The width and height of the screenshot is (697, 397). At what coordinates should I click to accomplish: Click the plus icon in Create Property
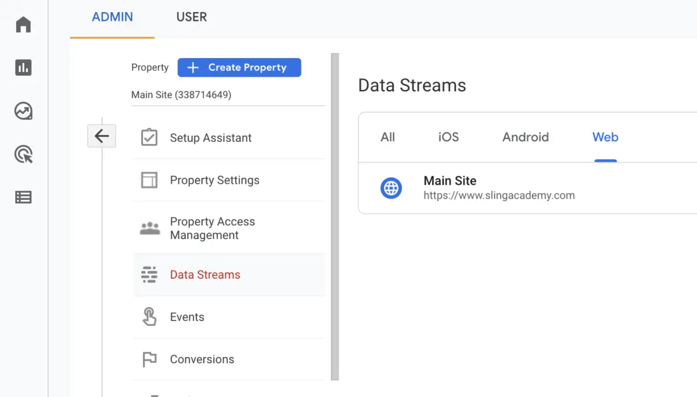click(x=193, y=67)
